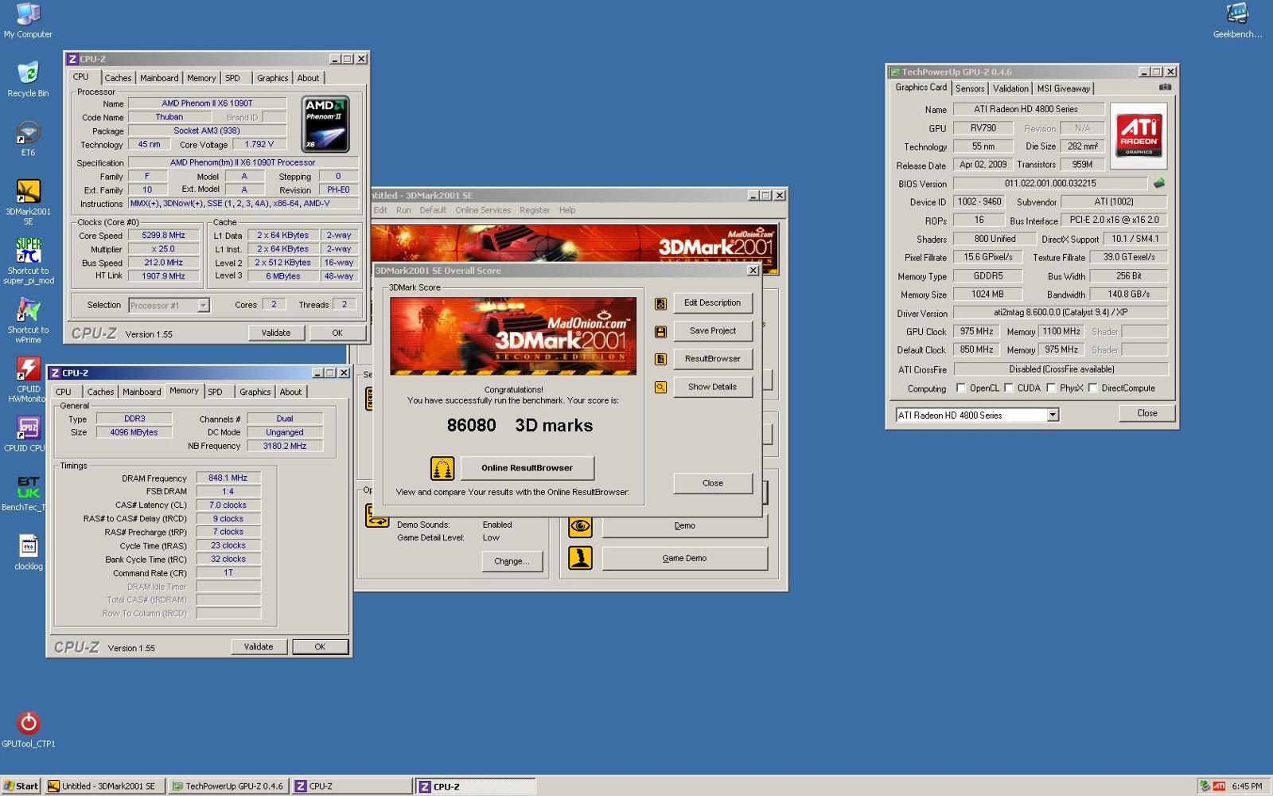This screenshot has width=1273, height=796.
Task: Switch to the Mainboard tab in the top CPU-Z window
Action: pos(159,78)
